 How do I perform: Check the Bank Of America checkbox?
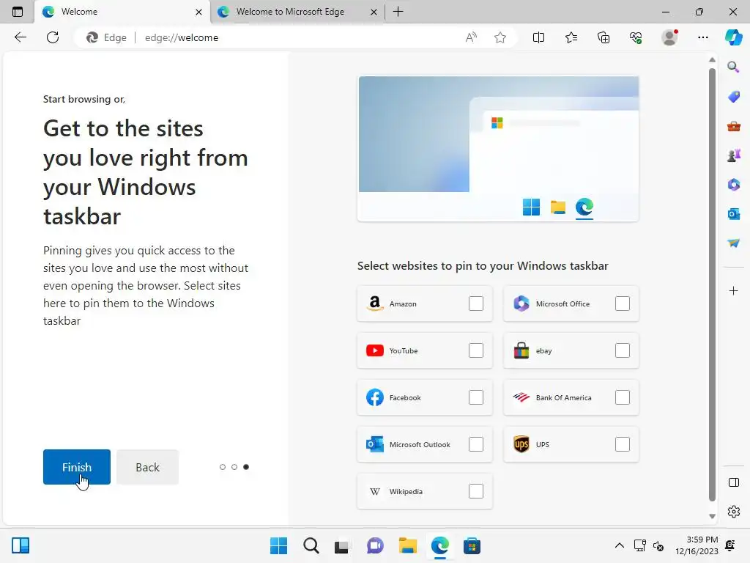(x=623, y=397)
